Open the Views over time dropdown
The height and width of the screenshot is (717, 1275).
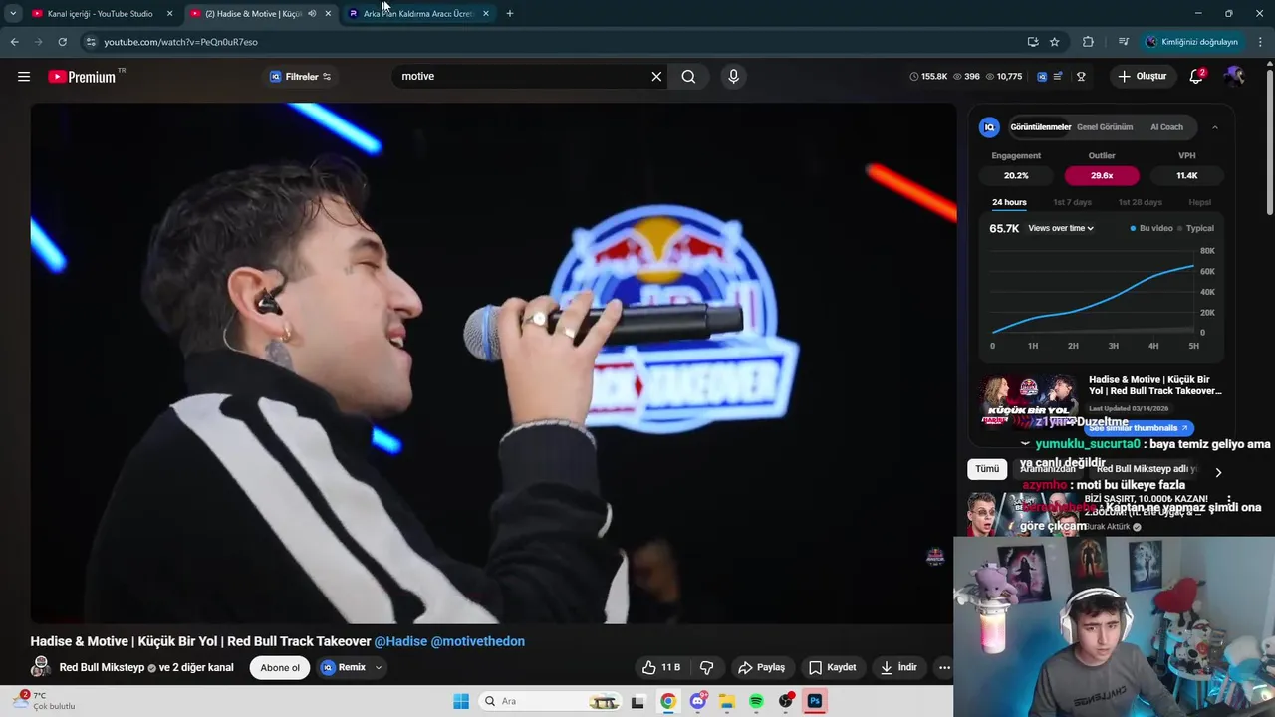click(x=1061, y=228)
